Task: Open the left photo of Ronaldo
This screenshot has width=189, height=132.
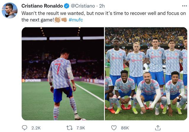Action: [x=63, y=74]
